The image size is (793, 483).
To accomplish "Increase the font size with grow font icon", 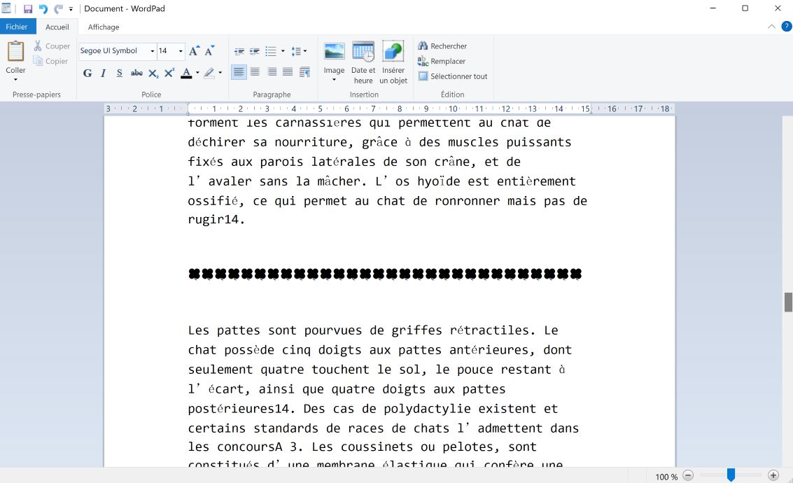I will (x=194, y=50).
